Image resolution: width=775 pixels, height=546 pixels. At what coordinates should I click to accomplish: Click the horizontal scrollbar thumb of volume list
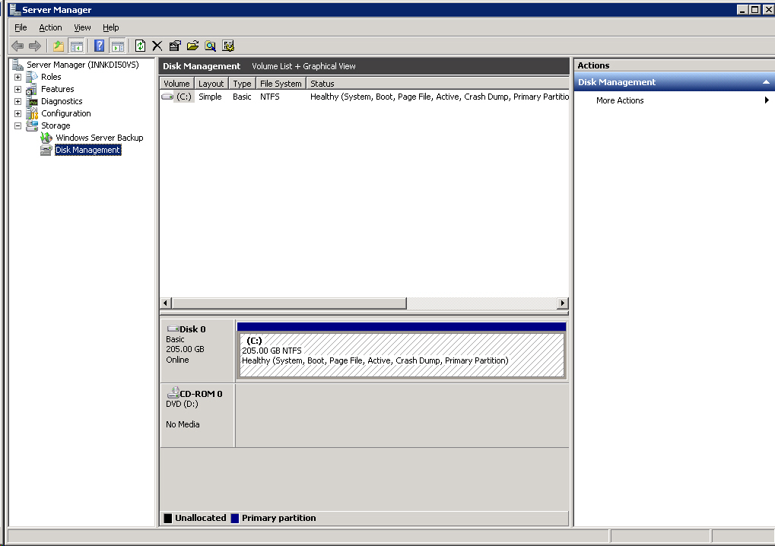click(x=289, y=303)
